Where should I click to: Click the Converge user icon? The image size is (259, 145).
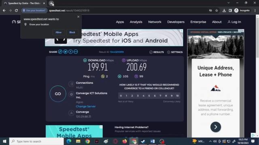tap(71, 113)
